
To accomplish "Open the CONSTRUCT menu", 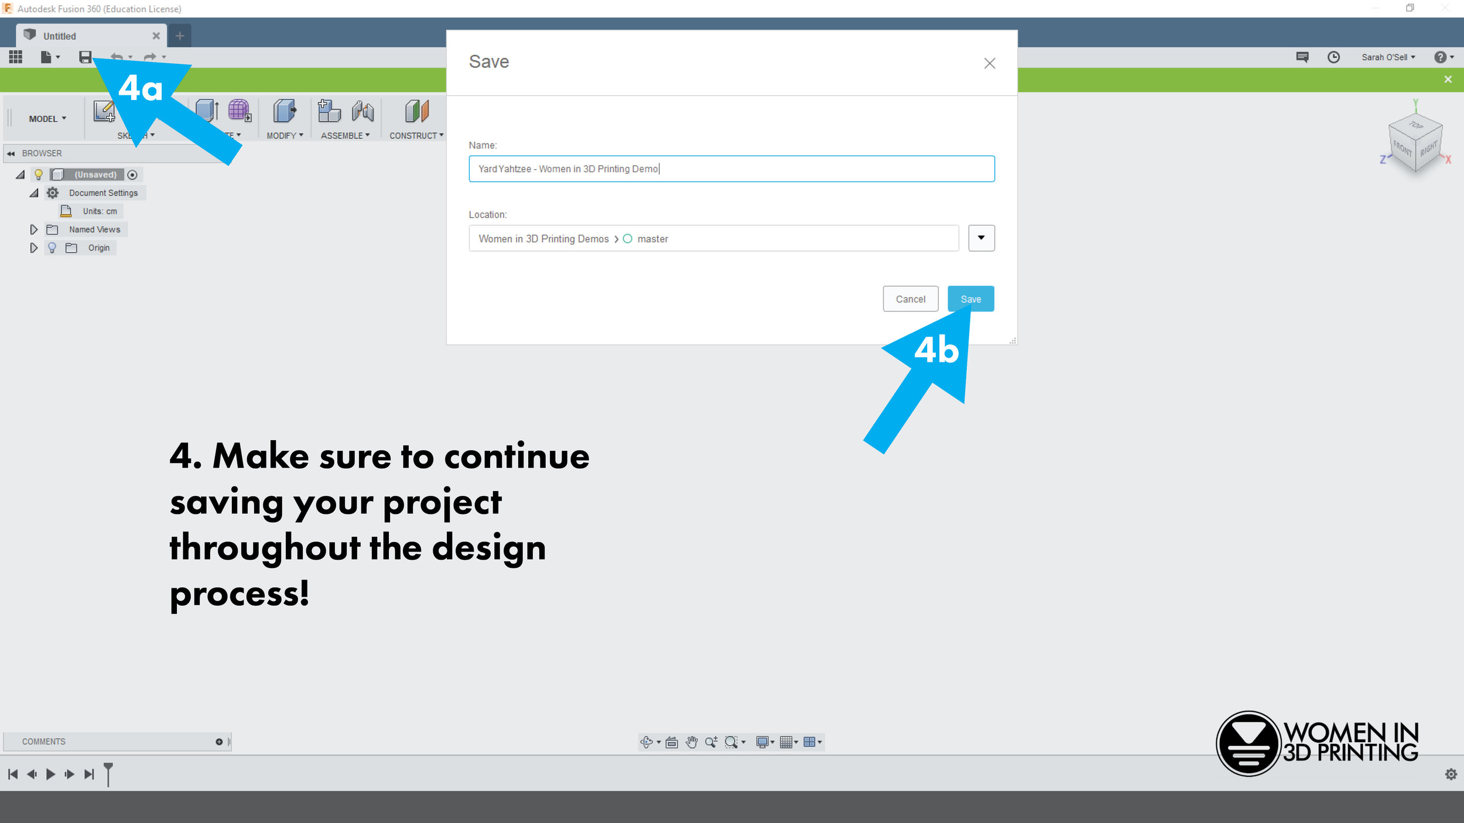I will (416, 135).
